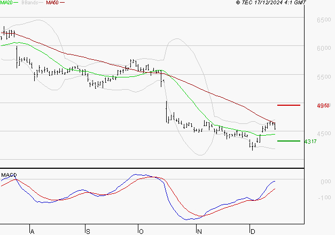Click the 6000 price axis label
The height and width of the screenshot is (235, 335).
pos(324,48)
